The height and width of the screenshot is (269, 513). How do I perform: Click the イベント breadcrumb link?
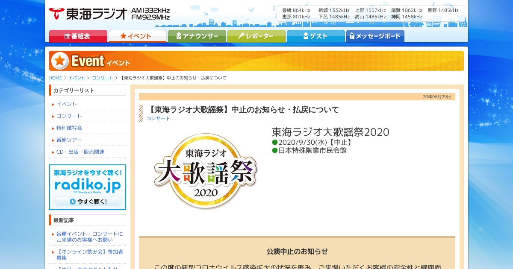point(77,78)
